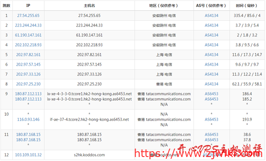Click the AS4134 link in hop 3 row
This screenshot has height=161, width=266.
coord(211,35)
